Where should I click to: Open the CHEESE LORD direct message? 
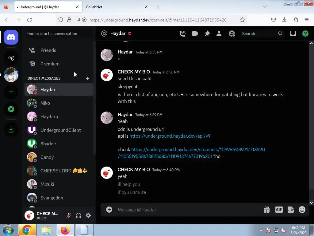[59, 171]
